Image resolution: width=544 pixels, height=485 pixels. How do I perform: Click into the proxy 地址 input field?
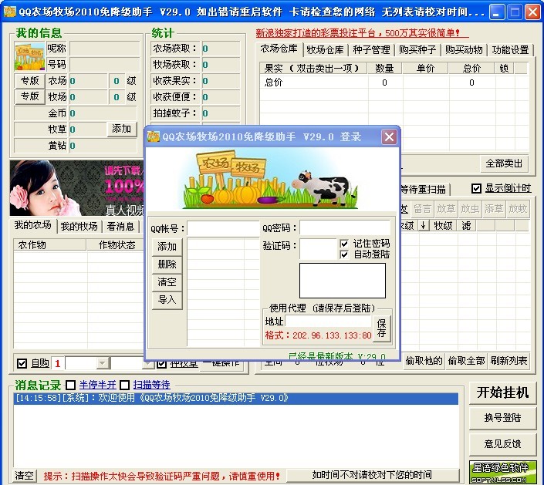point(328,321)
